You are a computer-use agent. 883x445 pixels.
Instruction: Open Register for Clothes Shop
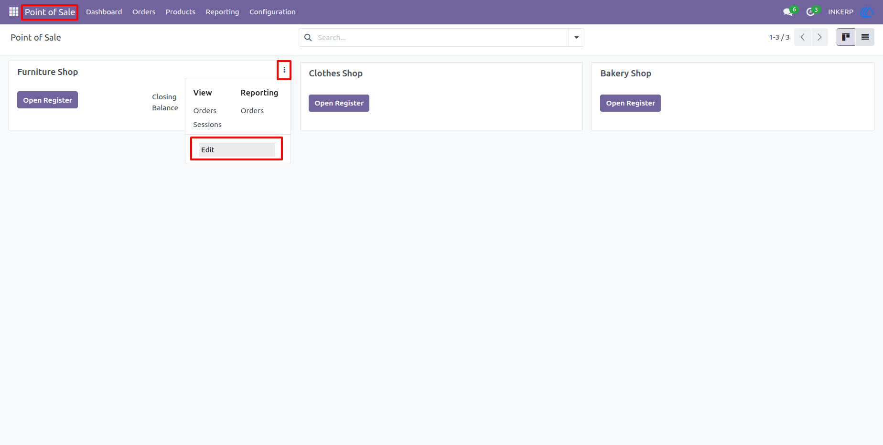coord(339,103)
